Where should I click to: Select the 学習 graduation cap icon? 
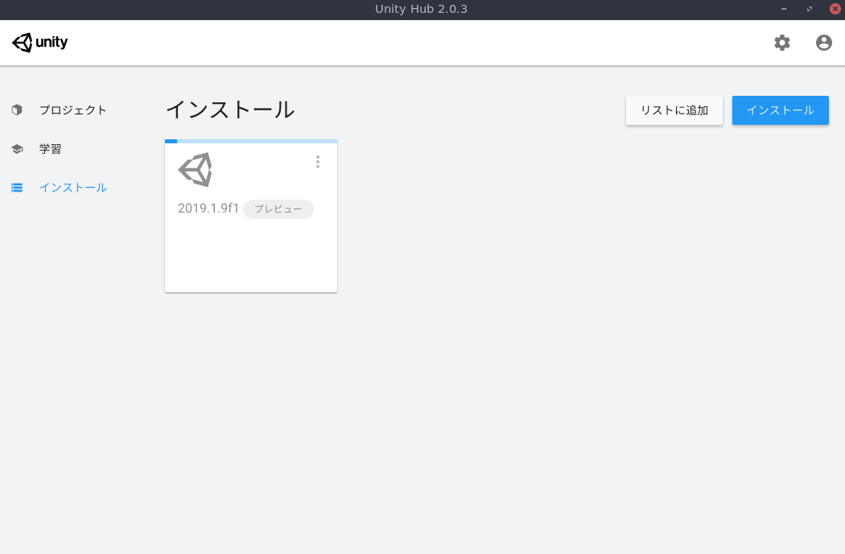pyautogui.click(x=17, y=148)
